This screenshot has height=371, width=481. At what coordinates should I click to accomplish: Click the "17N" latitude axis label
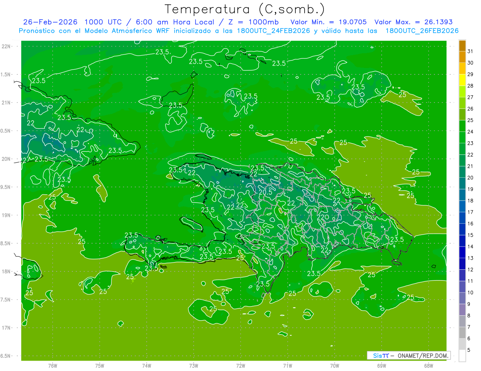[6, 328]
